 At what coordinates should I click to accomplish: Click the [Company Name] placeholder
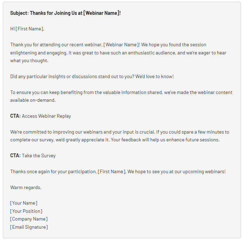pyautogui.click(x=29, y=219)
